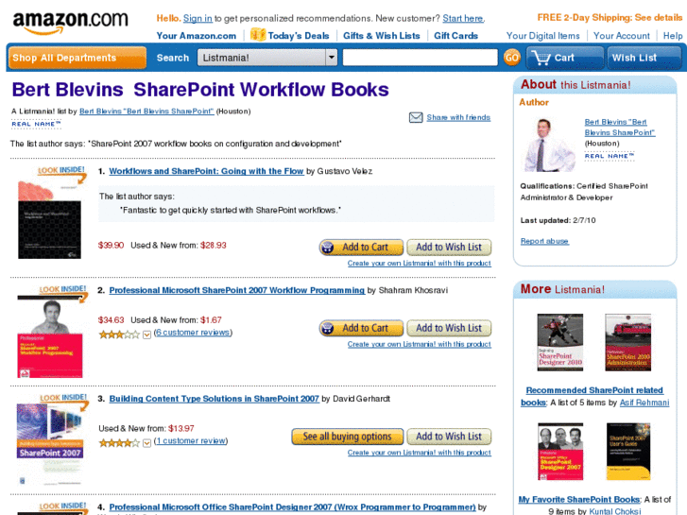Click the Help link
687x515 pixels.
pos(673,36)
